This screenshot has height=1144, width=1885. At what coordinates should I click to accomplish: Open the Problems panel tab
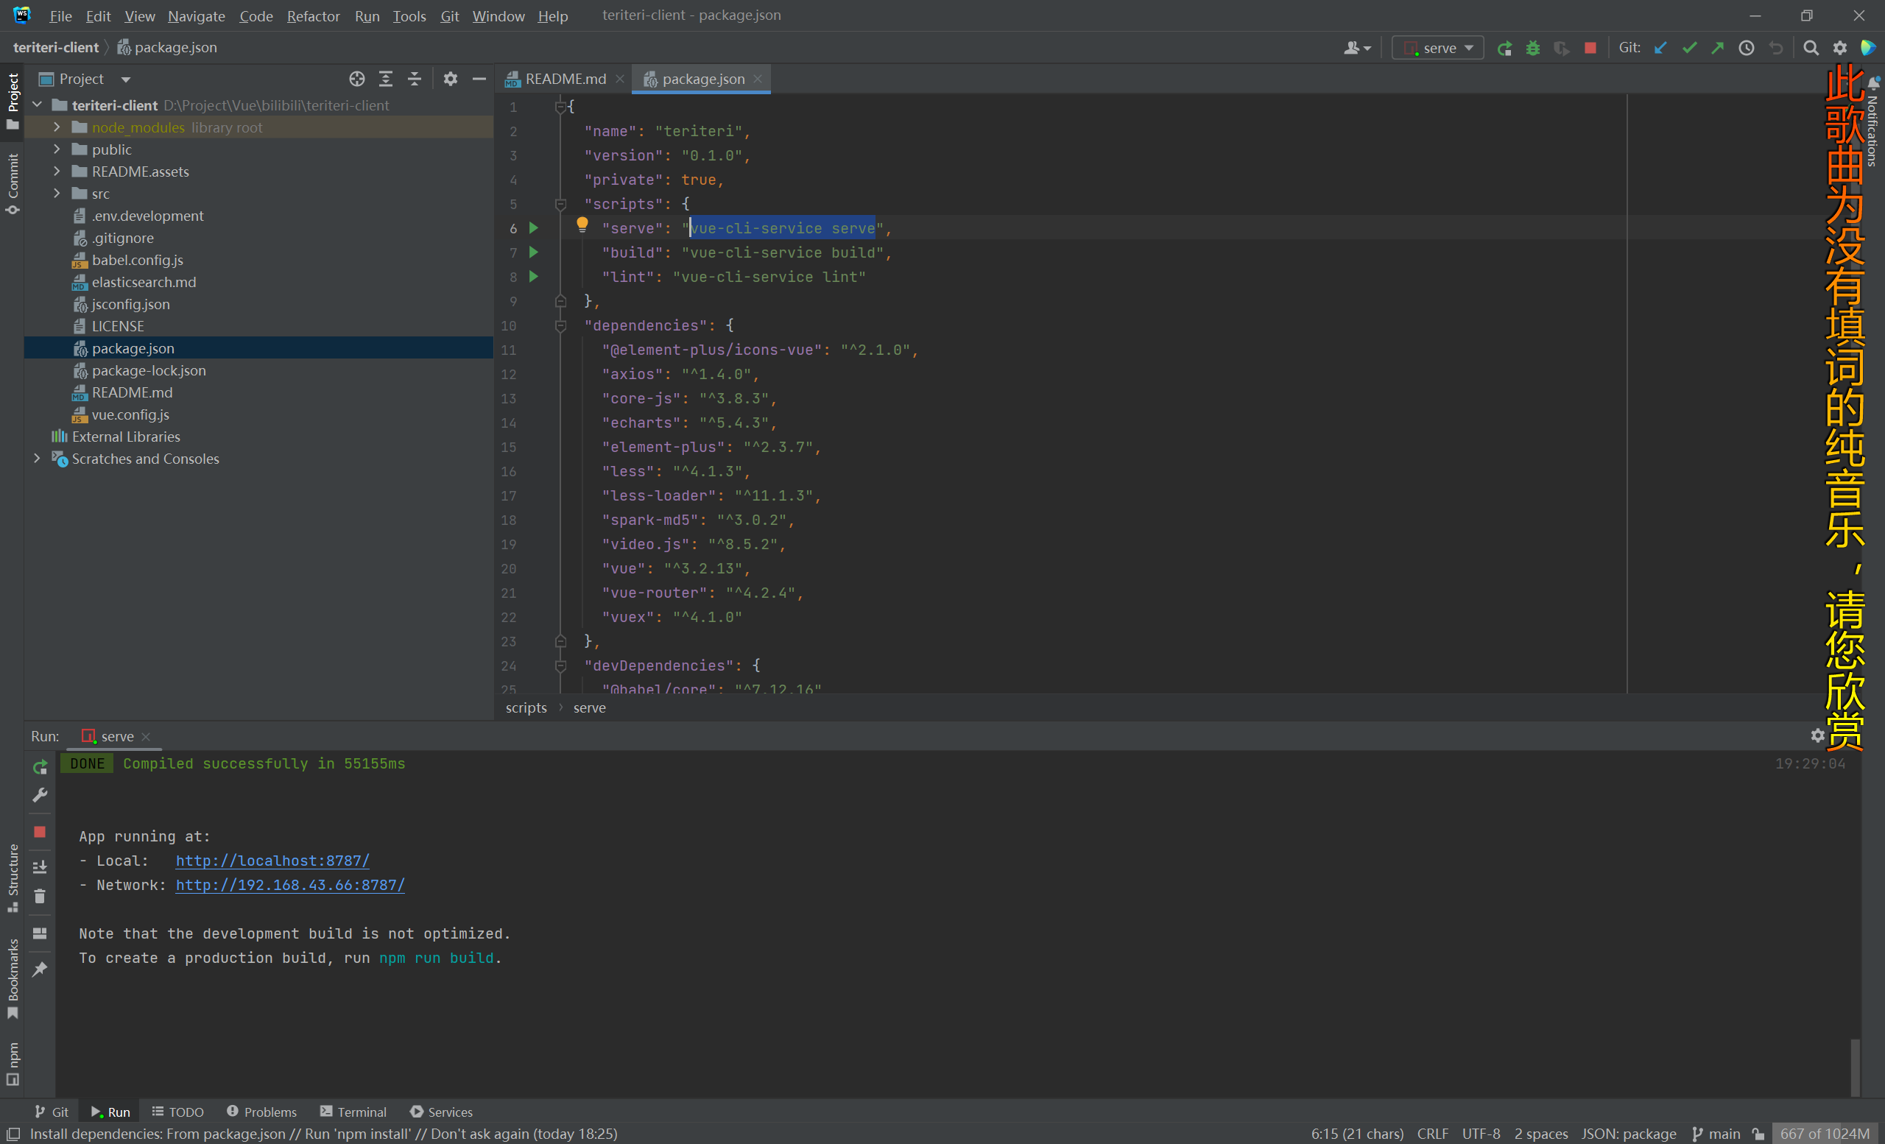coord(269,1110)
